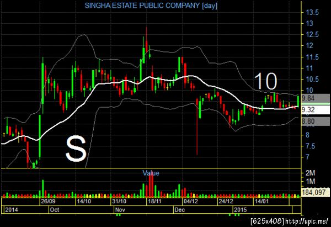The height and width of the screenshot is (227, 331).
Task: Select the 24/12 date label
Action: 226,201
